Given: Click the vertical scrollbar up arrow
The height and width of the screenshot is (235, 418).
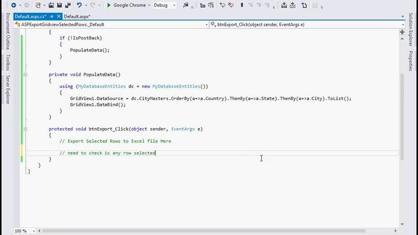Looking at the screenshot, I should tap(402, 39).
